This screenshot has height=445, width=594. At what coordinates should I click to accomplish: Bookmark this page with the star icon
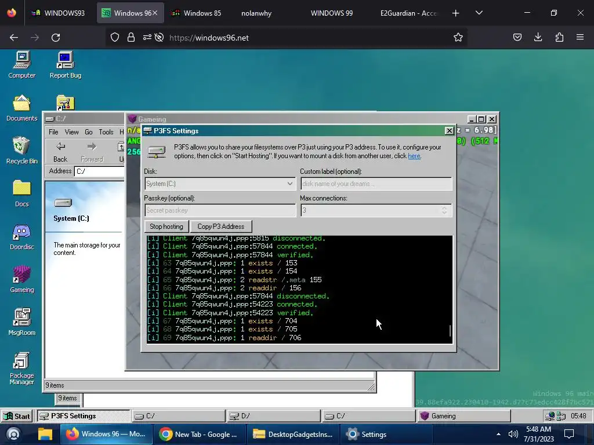(x=458, y=38)
